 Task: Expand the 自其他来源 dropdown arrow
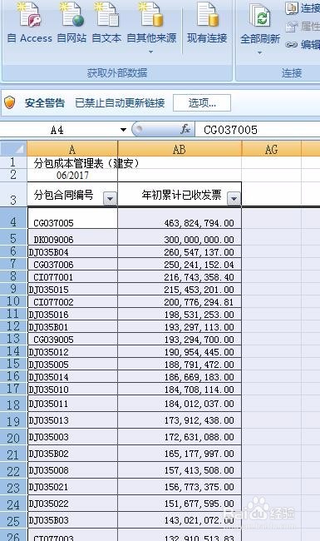click(x=150, y=52)
